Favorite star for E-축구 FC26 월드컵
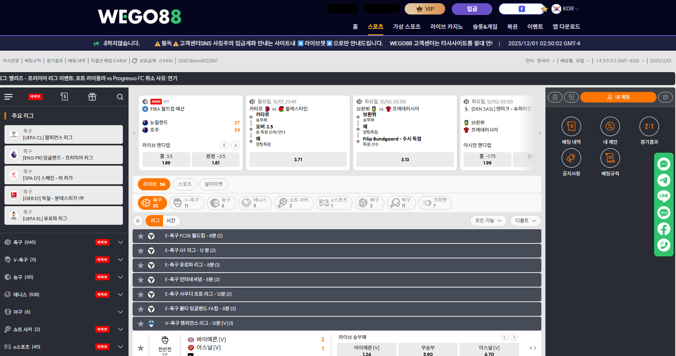 [x=141, y=236]
